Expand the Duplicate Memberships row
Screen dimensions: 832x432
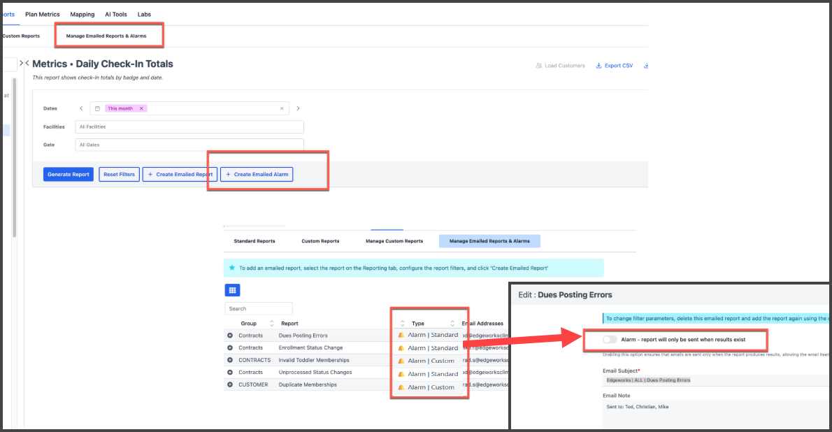pos(230,385)
